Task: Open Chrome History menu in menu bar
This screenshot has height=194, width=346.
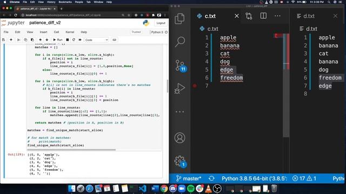Action: [x=51, y=2]
